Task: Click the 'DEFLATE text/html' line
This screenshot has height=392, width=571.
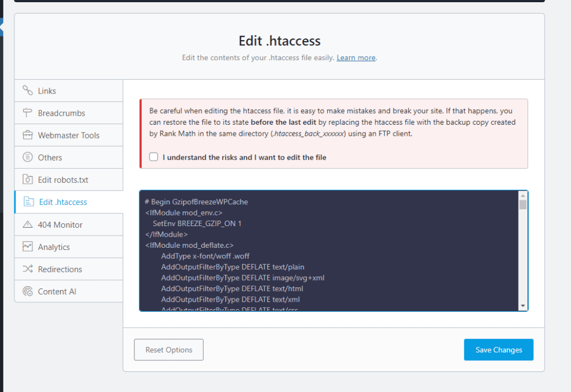Action: pos(232,289)
